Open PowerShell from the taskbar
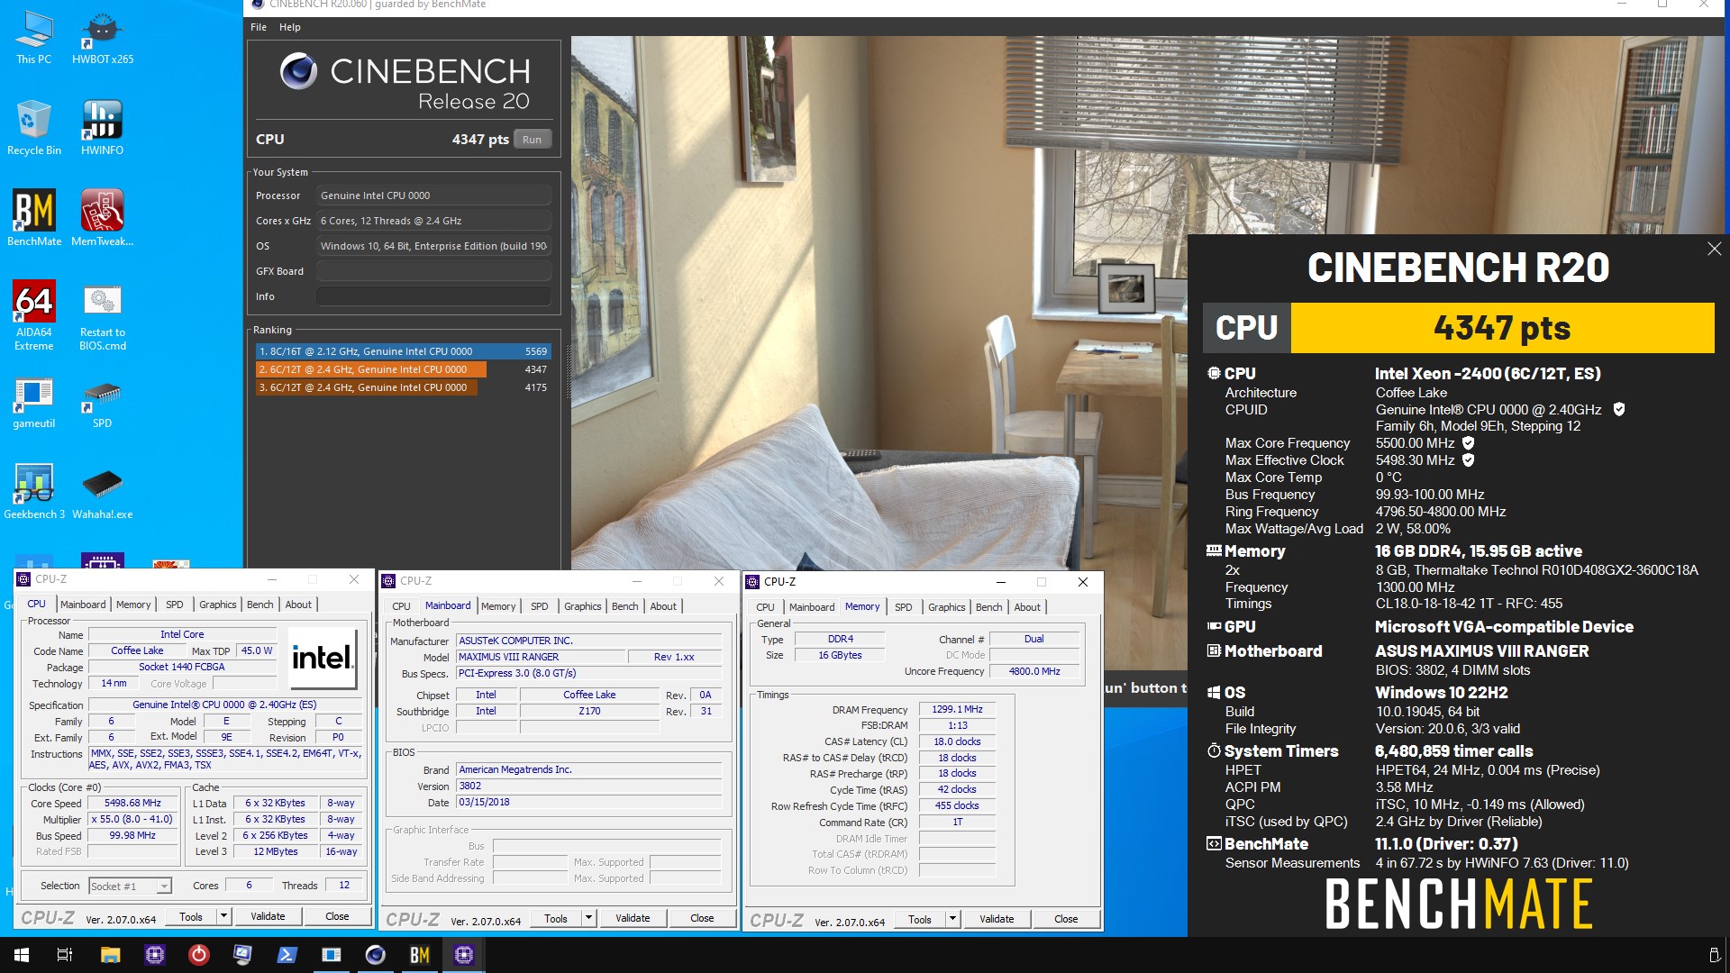This screenshot has width=1730, height=973. point(287,955)
